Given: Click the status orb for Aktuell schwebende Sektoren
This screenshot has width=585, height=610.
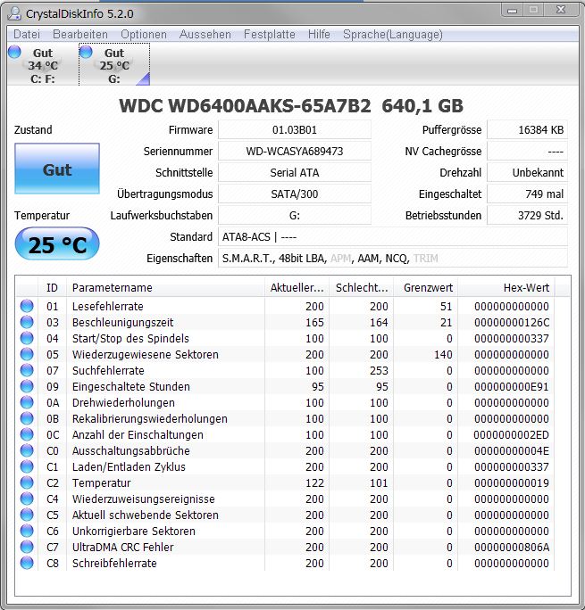Looking at the screenshot, I should click(x=27, y=515).
